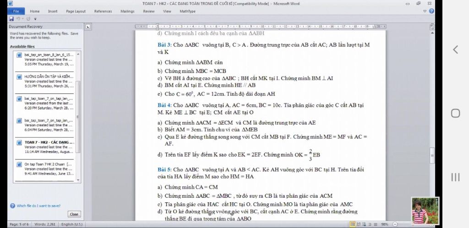The image size is (469, 228).
Task: Expand the ribbon with the chevron arrow
Action: pos(425,11)
